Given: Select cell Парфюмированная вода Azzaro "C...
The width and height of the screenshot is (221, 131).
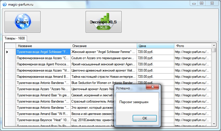Looking at the screenshot, I should [x=43, y=58].
